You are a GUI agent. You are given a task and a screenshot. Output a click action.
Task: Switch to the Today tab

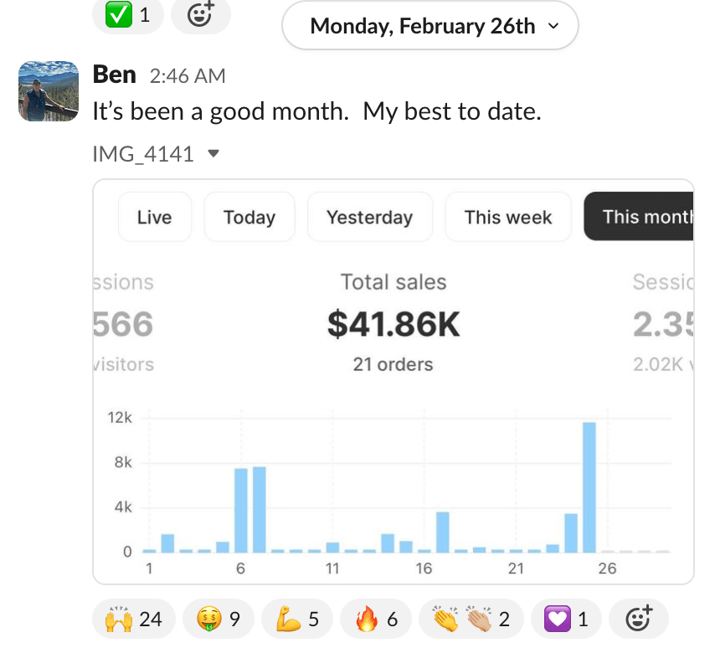point(249,217)
